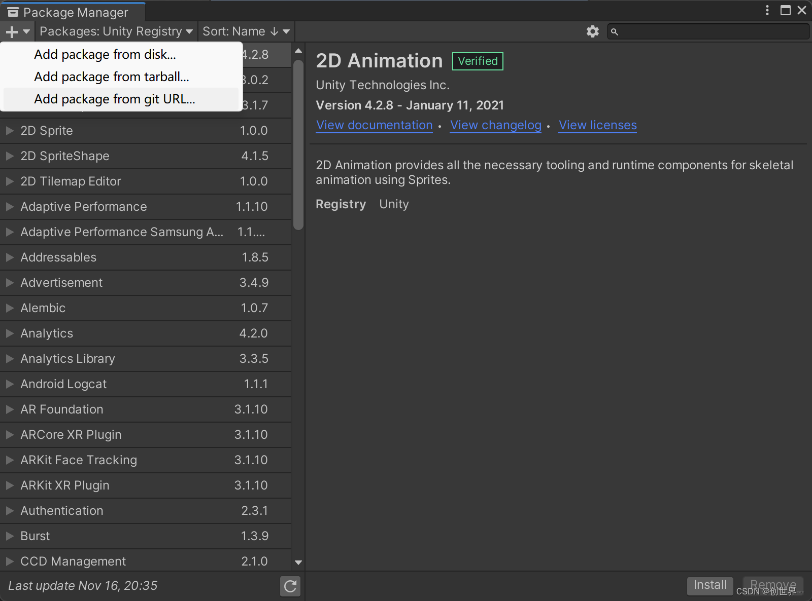Click the Install button
The height and width of the screenshot is (601, 812).
[709, 584]
